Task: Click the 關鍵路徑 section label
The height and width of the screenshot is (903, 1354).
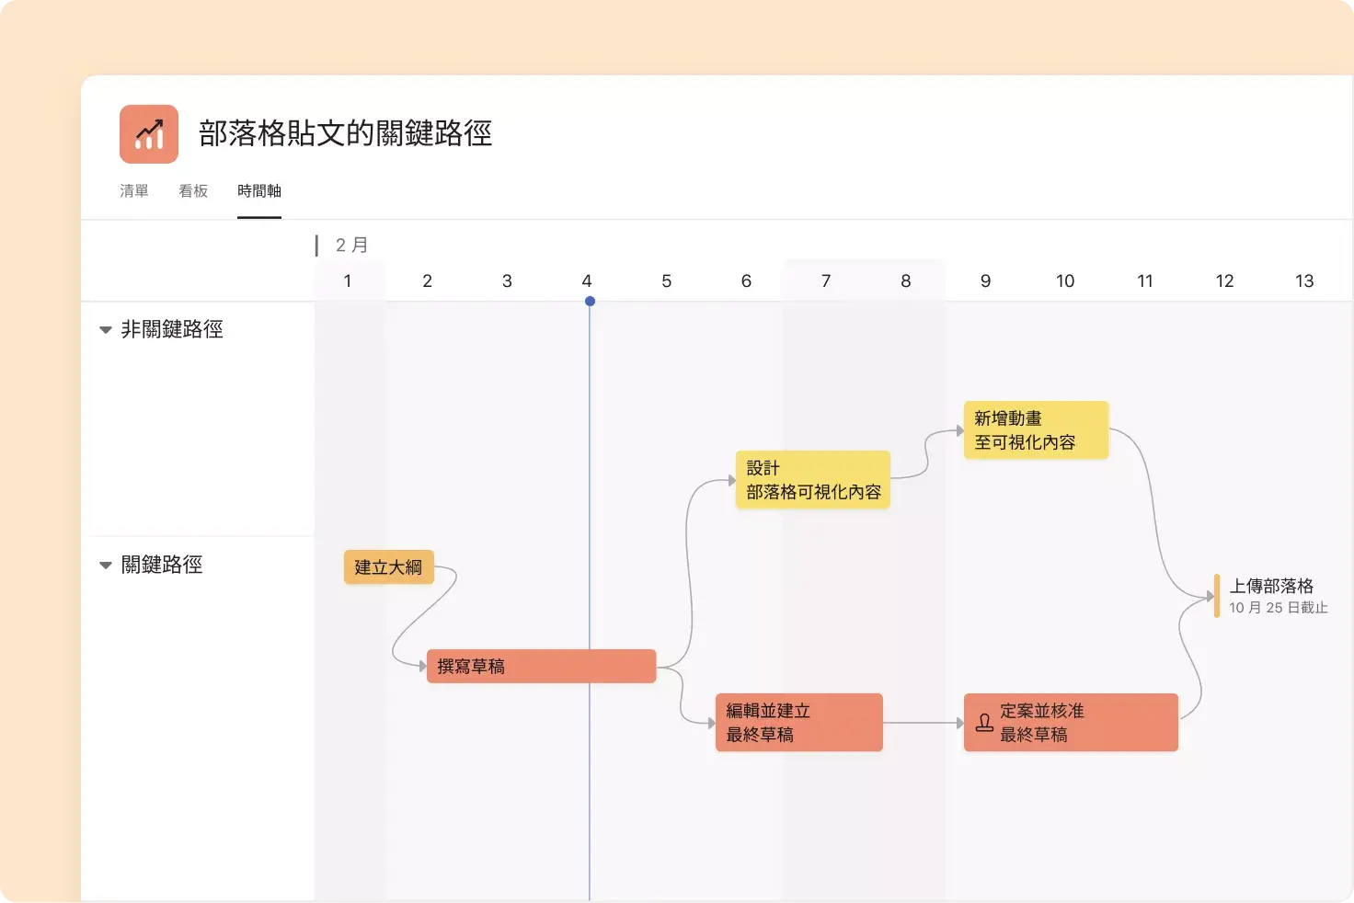Action: (162, 565)
